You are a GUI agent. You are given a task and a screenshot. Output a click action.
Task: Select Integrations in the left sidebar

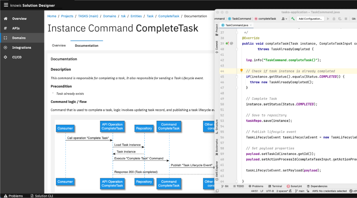pos(22,48)
